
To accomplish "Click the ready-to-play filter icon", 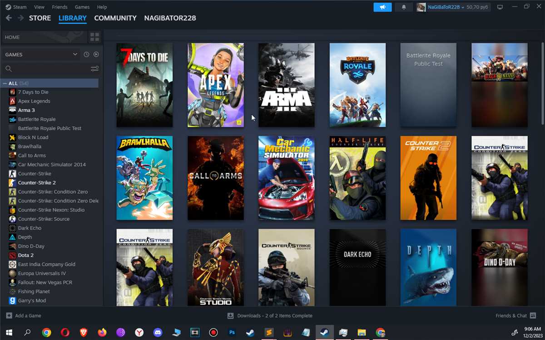I will [96, 54].
